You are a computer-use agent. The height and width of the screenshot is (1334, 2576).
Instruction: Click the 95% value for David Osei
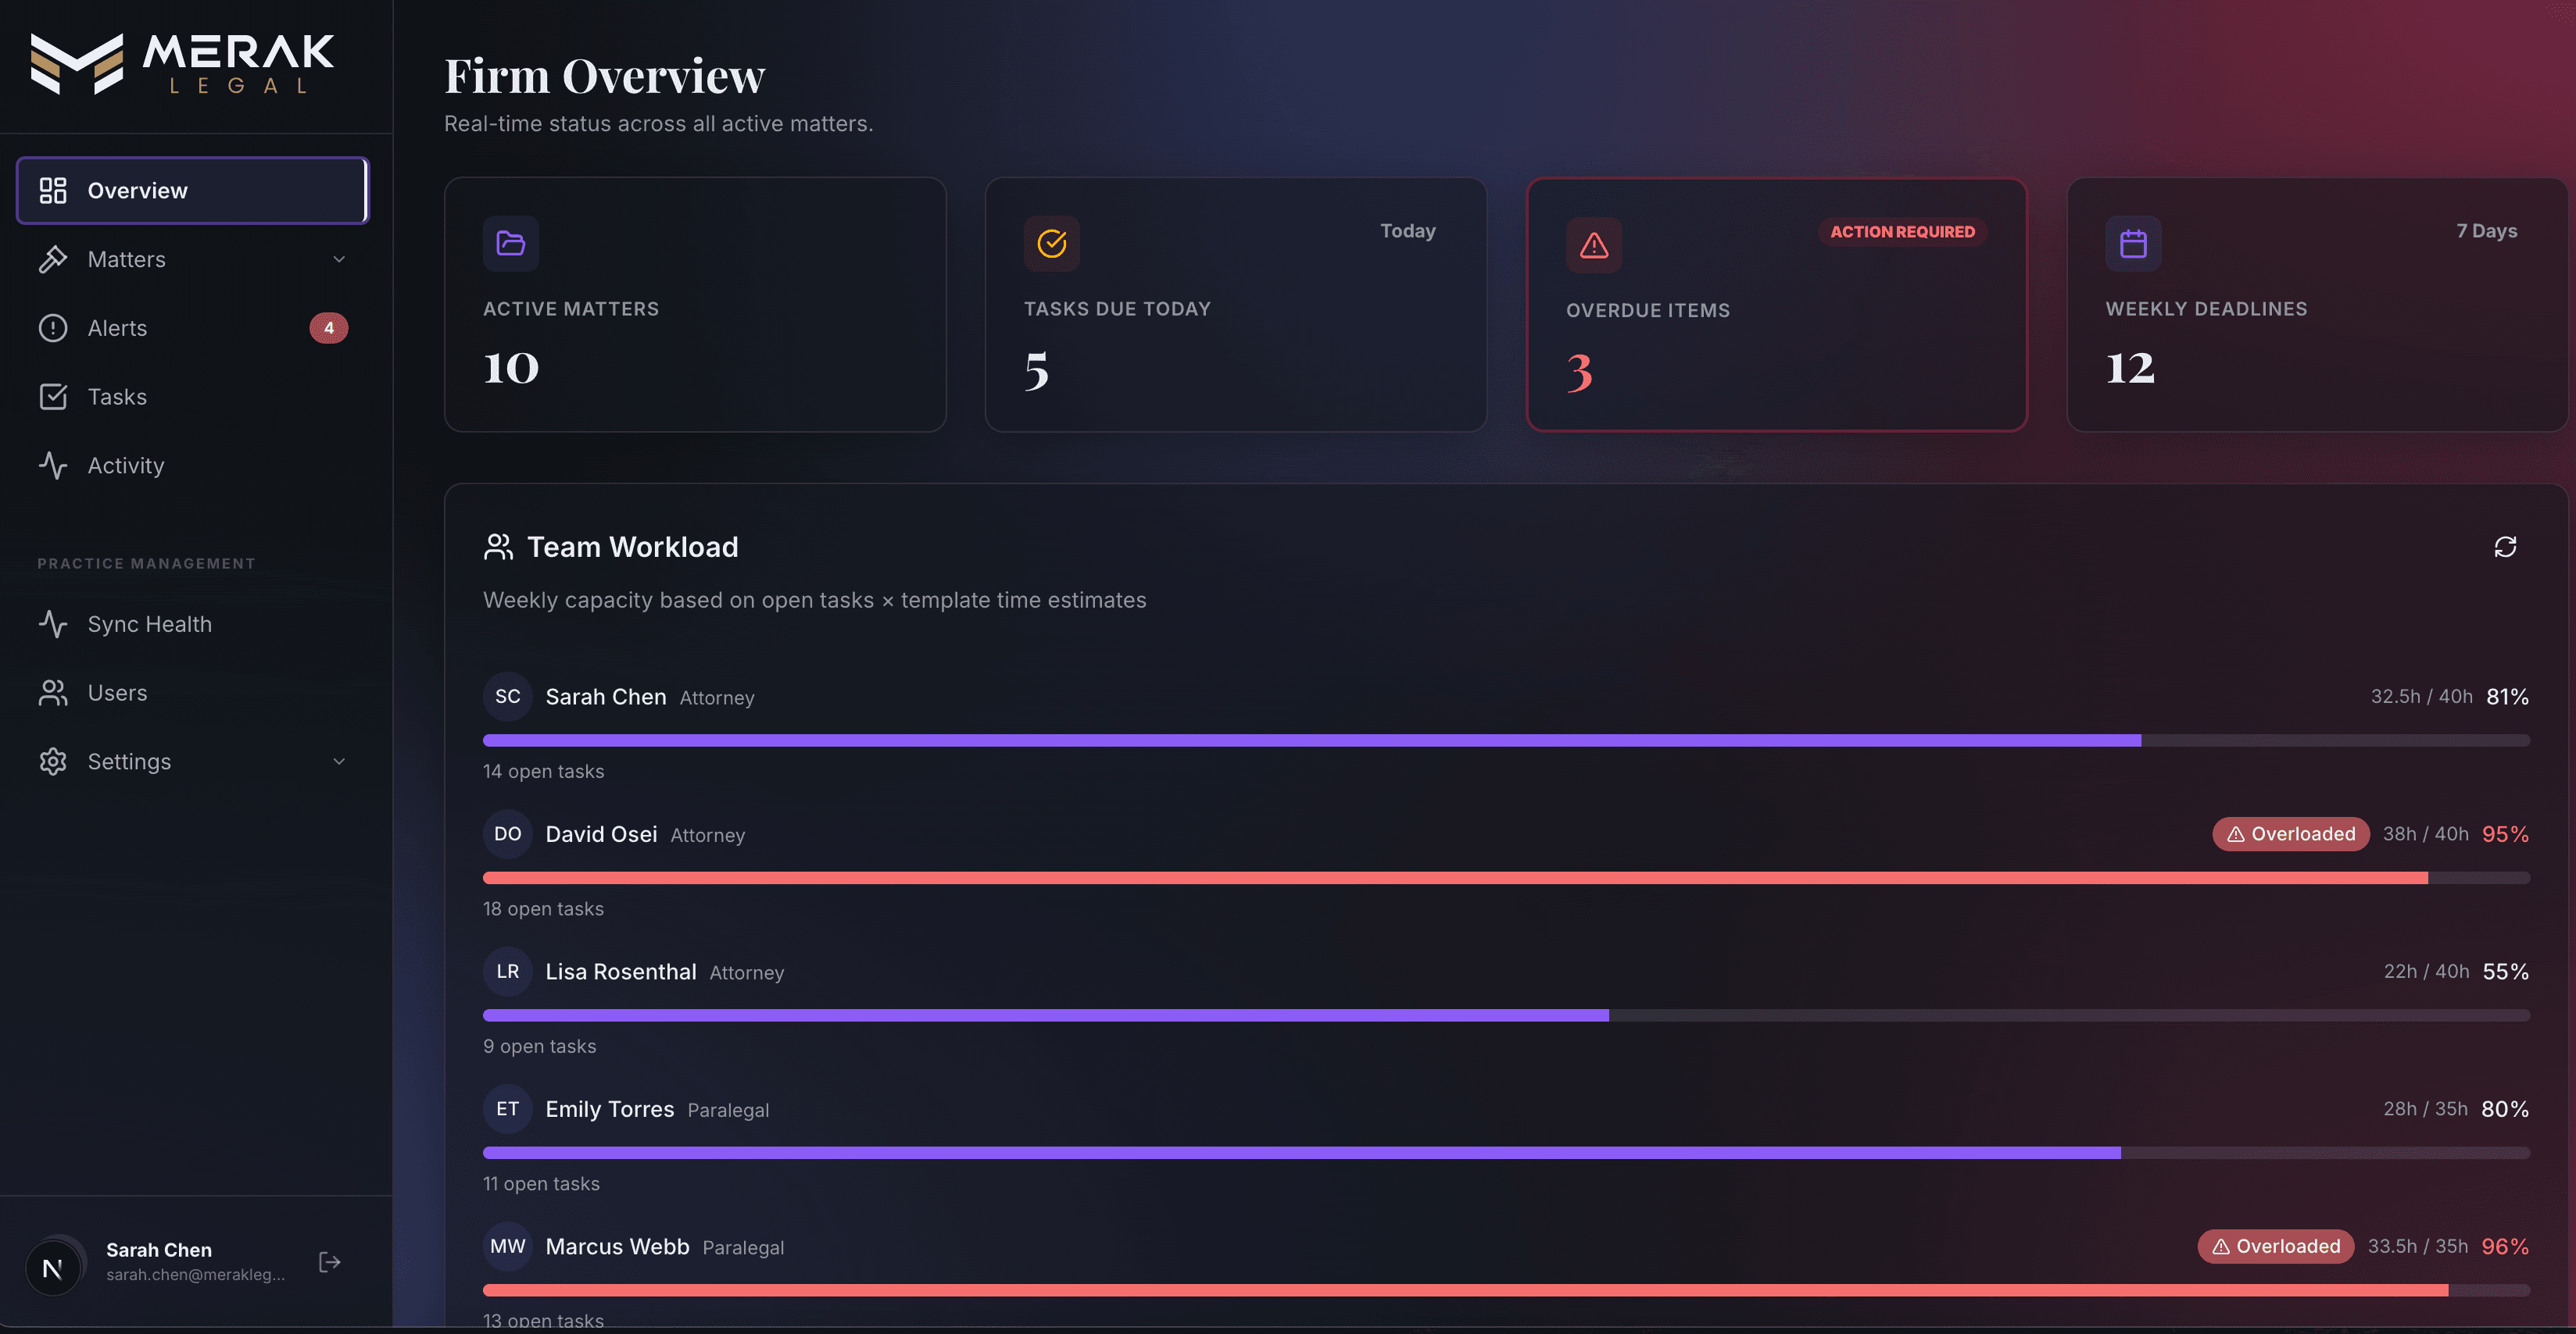pyautogui.click(x=2505, y=833)
